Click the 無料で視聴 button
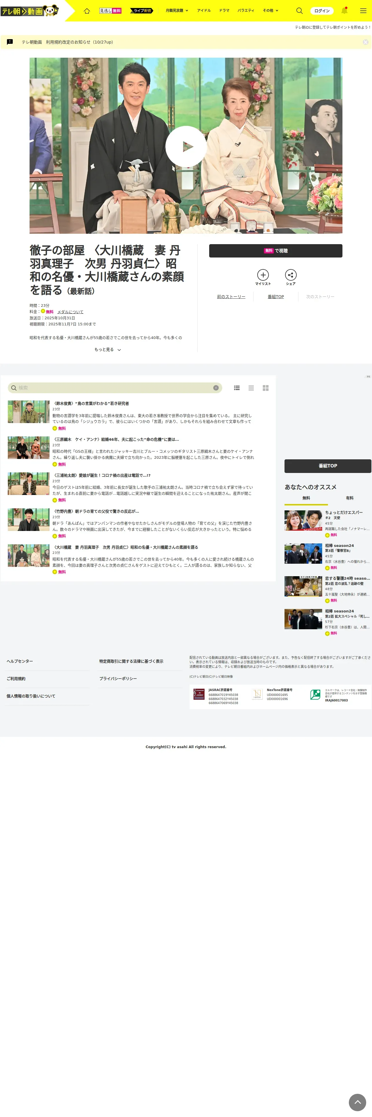Image resolution: width=372 pixels, height=1117 pixels. pos(276,251)
